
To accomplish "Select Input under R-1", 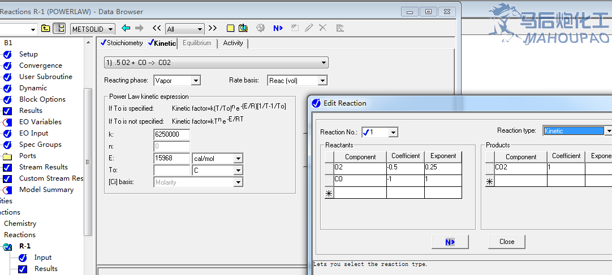I will coord(43,257).
